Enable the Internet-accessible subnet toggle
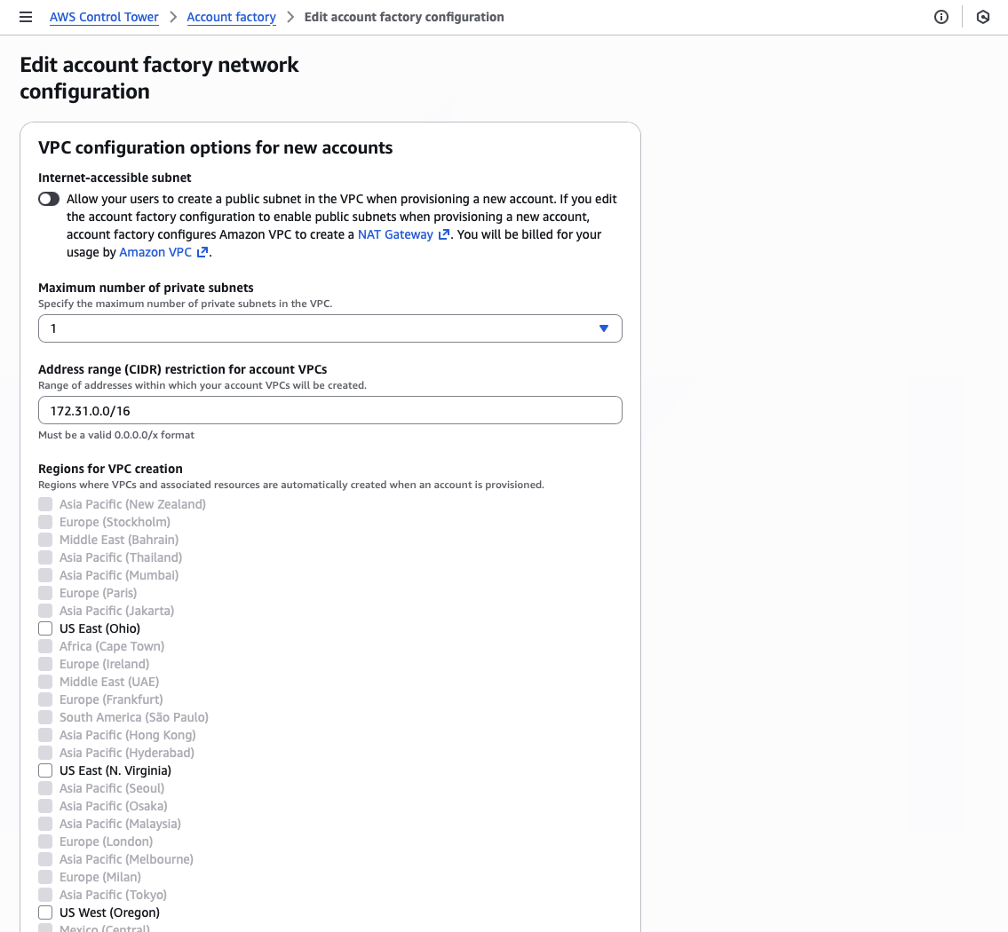Screen dimensions: 1008x932 (49, 199)
